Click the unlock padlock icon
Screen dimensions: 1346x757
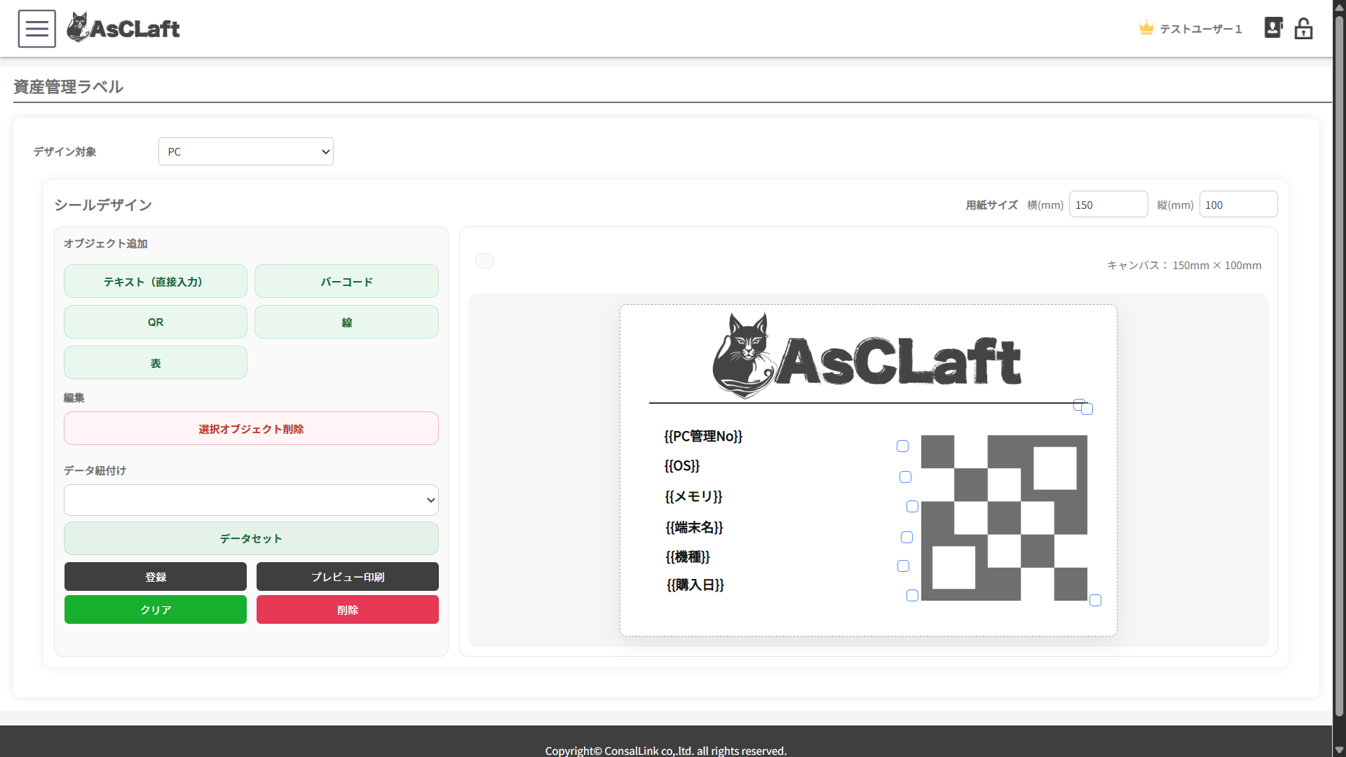(1303, 29)
